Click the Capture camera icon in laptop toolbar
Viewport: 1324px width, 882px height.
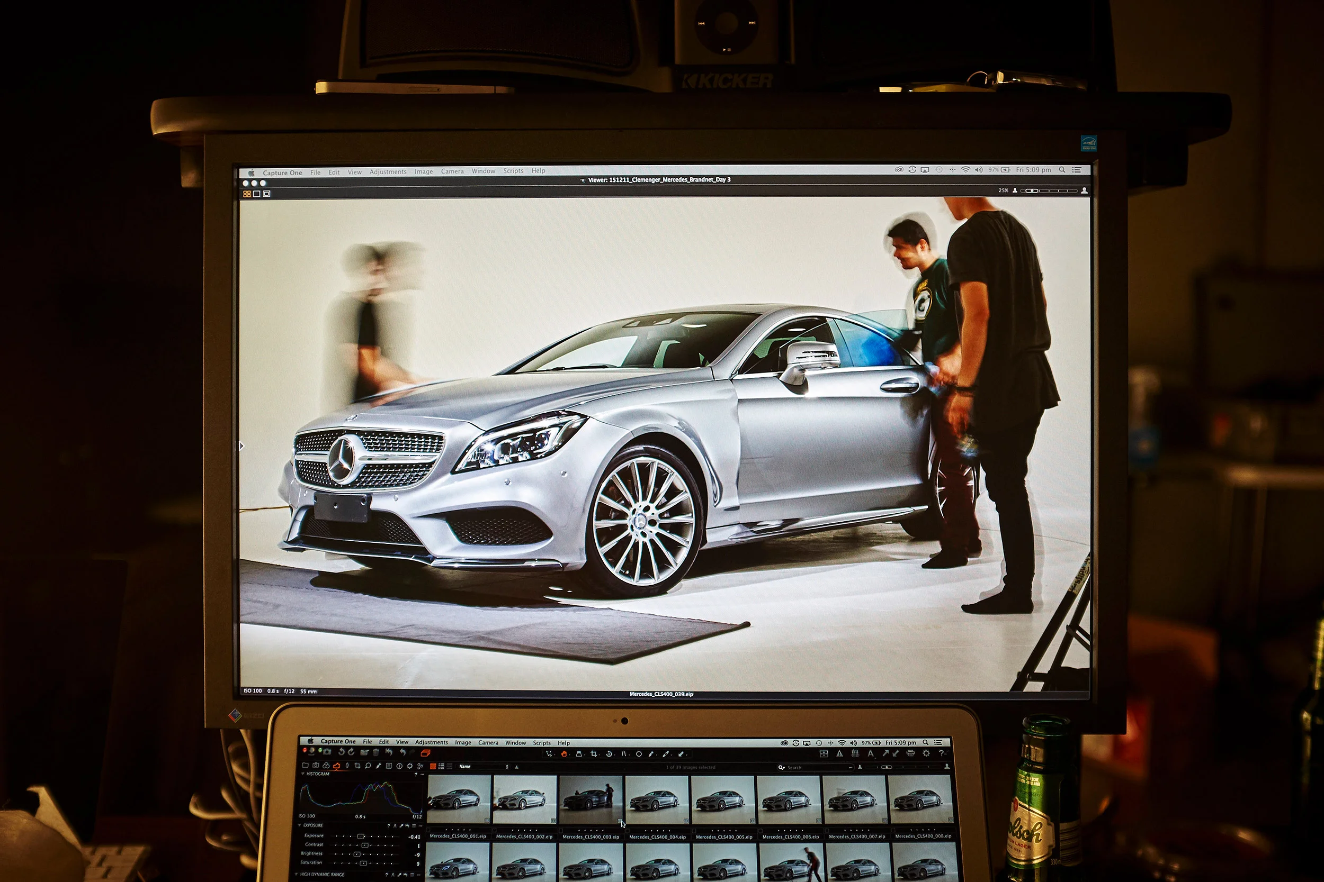click(x=327, y=752)
